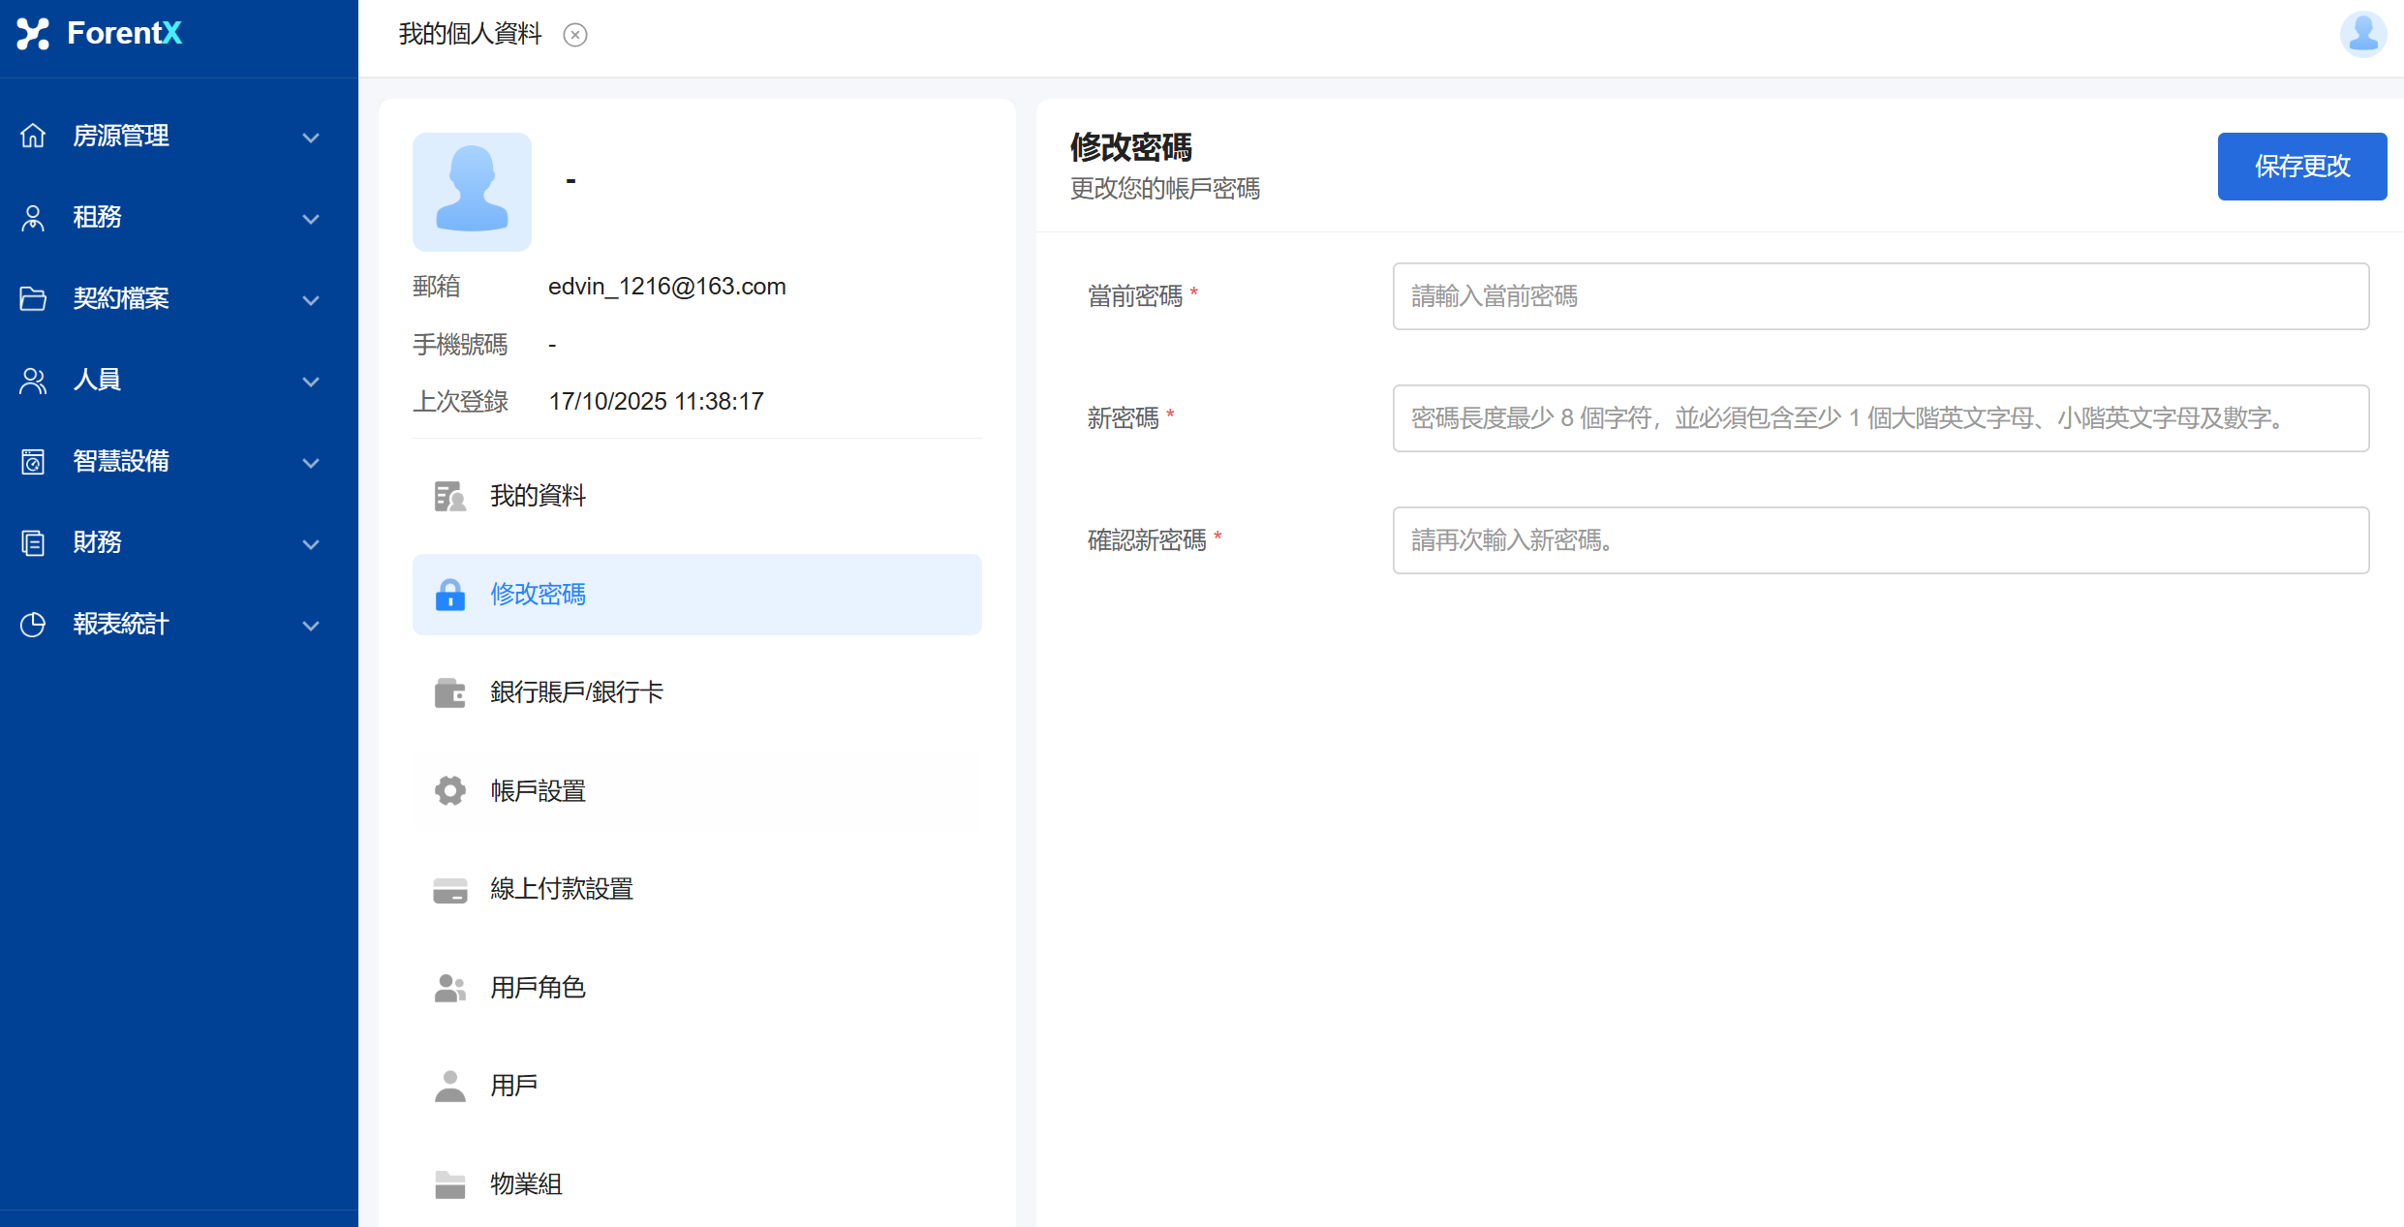
Task: Click the large profile picture thumbnail
Action: (472, 192)
